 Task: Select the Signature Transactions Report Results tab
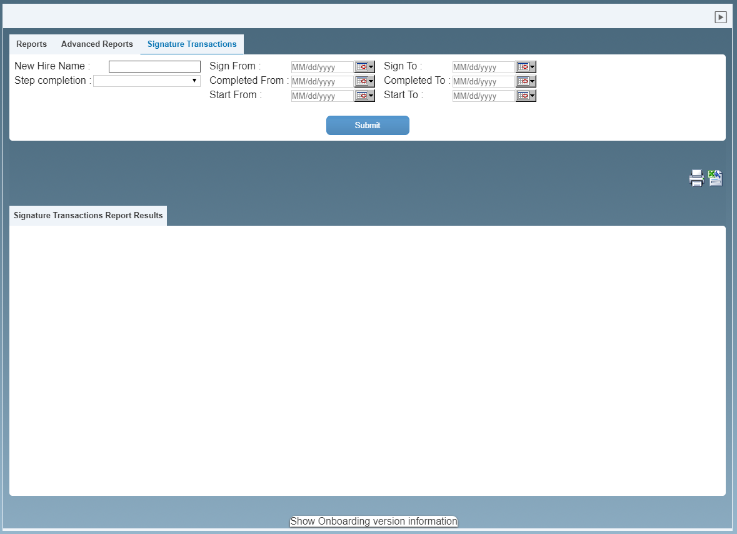(x=88, y=215)
